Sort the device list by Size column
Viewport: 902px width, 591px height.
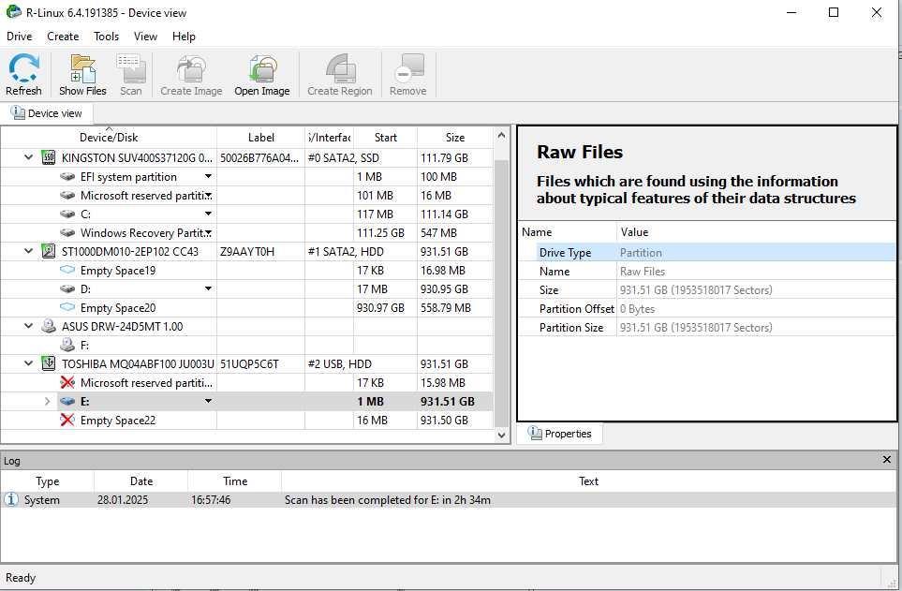click(455, 138)
